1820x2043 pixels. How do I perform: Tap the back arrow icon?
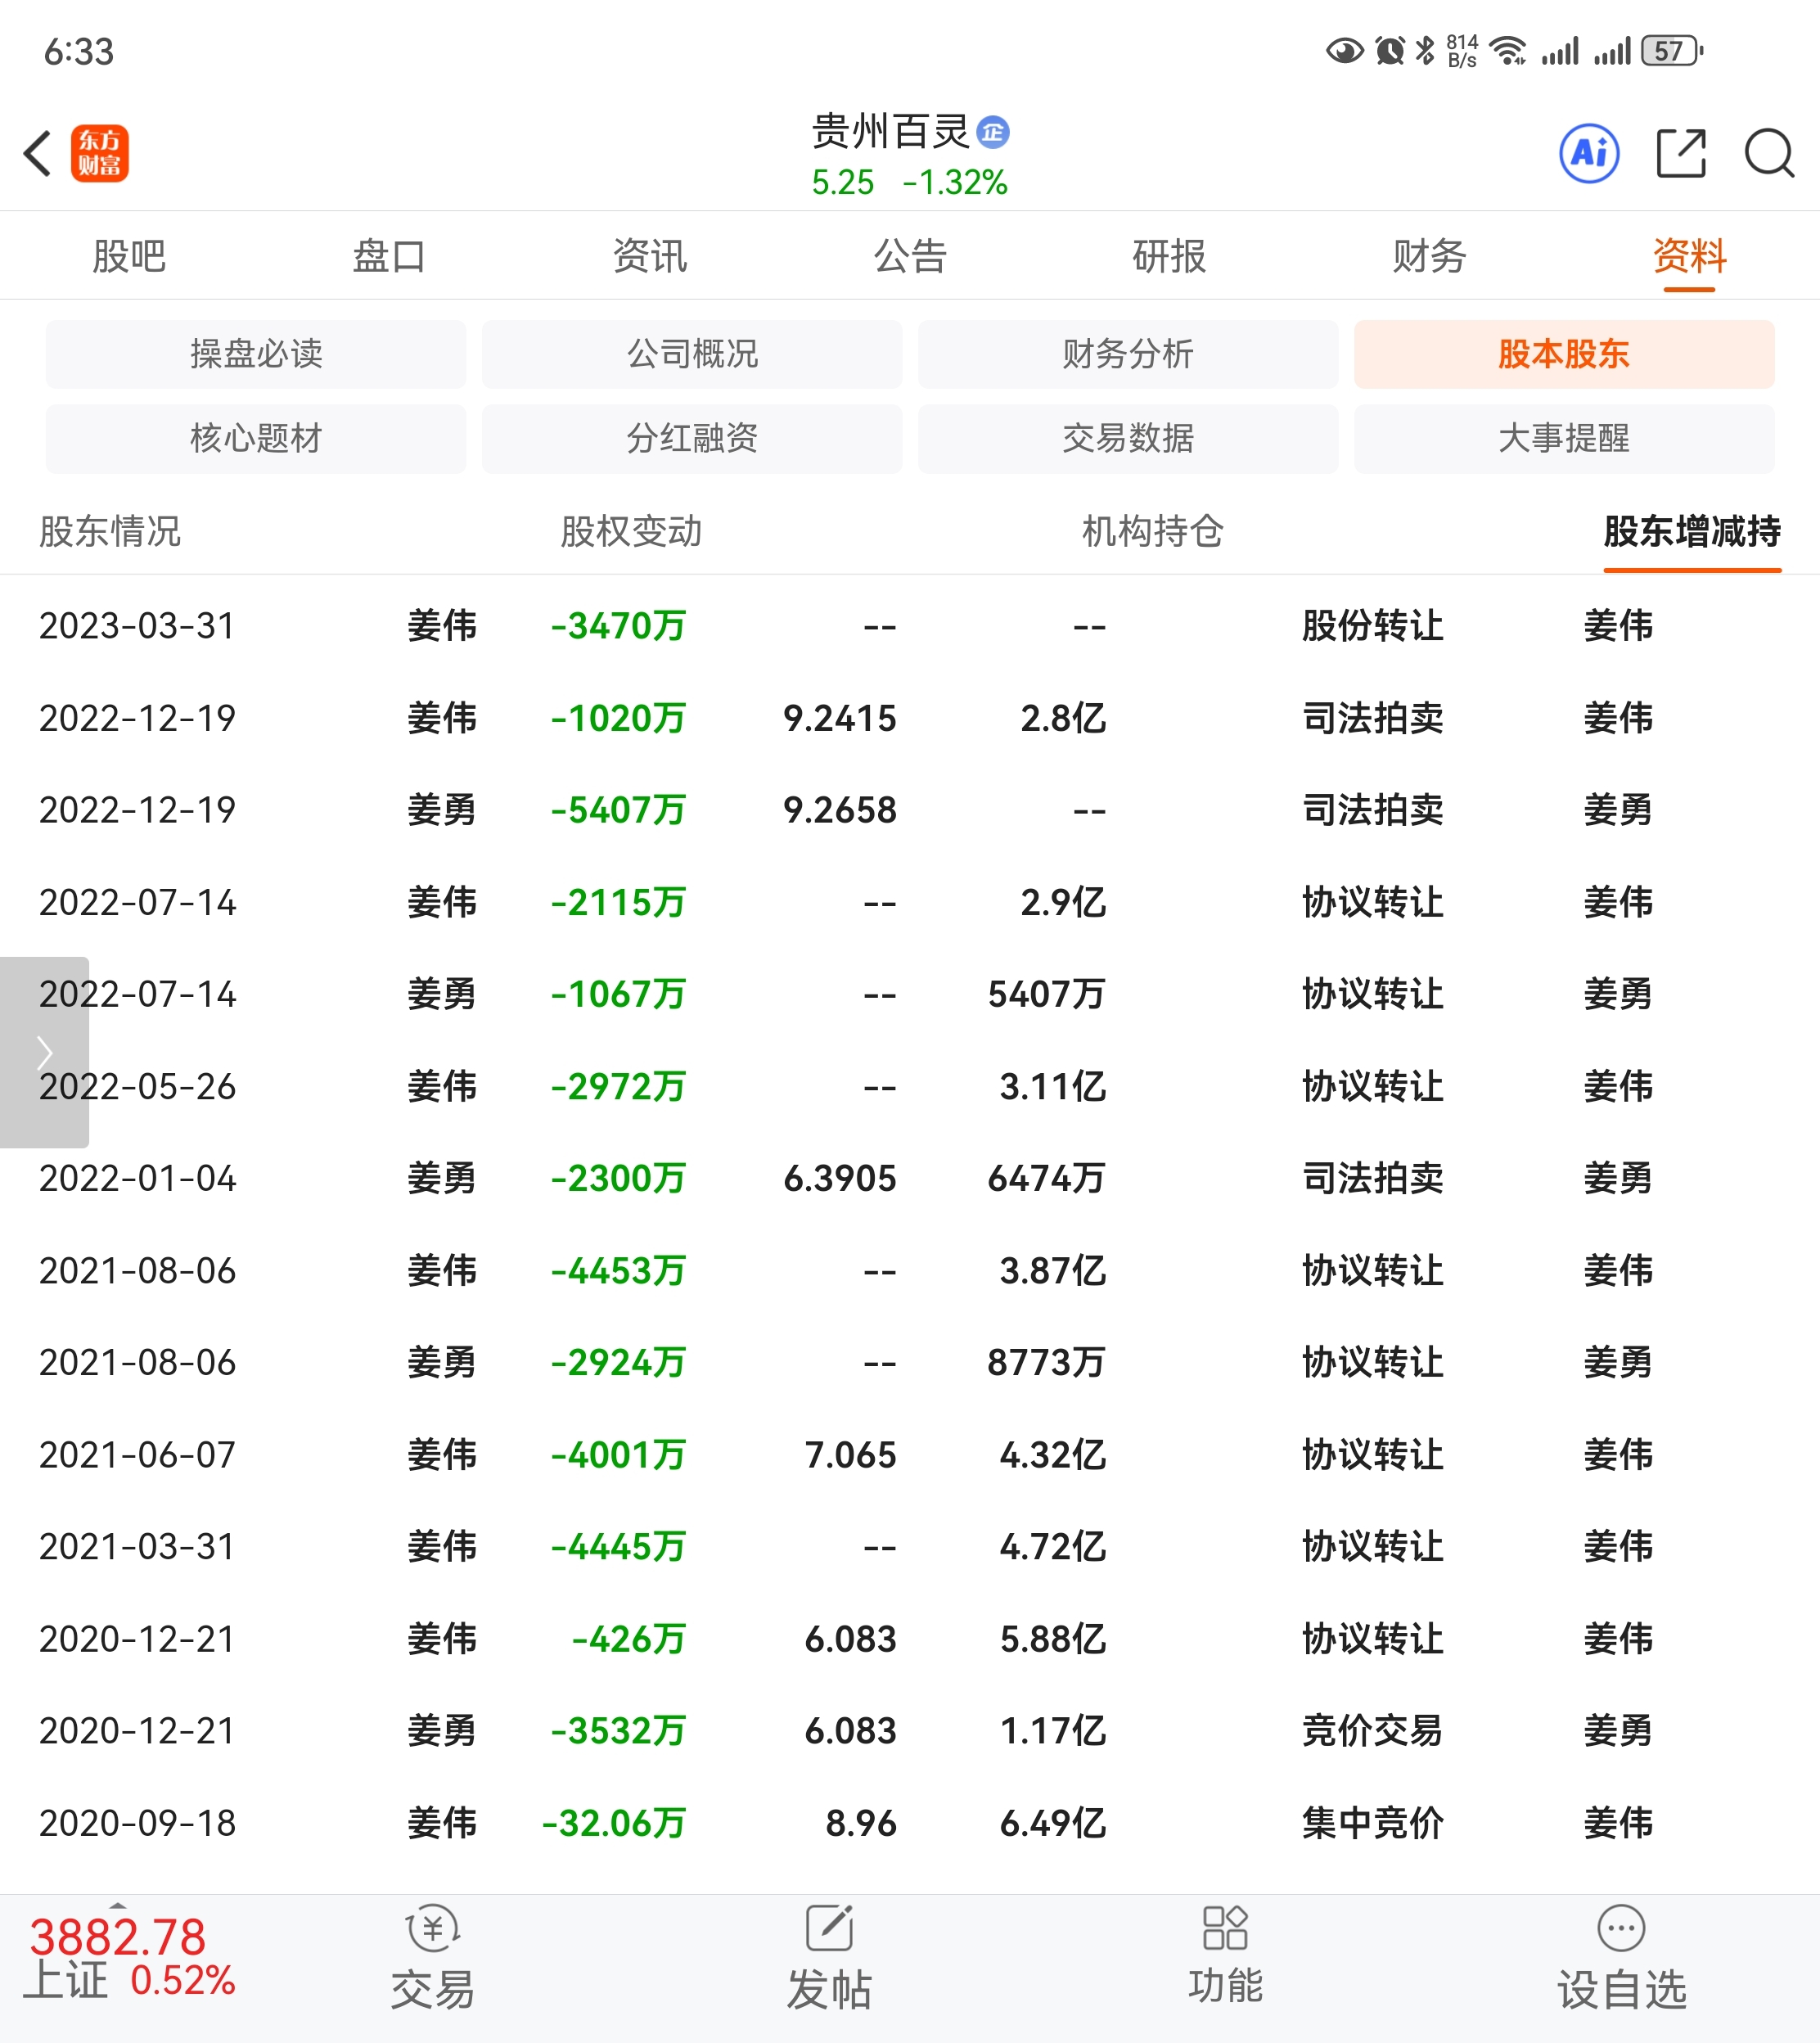click(x=38, y=154)
